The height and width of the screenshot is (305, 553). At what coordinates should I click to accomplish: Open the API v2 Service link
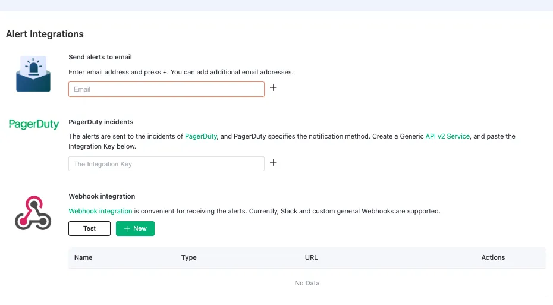point(447,136)
